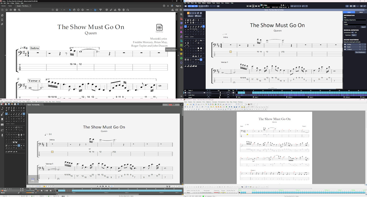This screenshot has height=197, width=367.
Task: Click the print icon in Guitar Pro 8 toolbar
Action: pos(218,6)
